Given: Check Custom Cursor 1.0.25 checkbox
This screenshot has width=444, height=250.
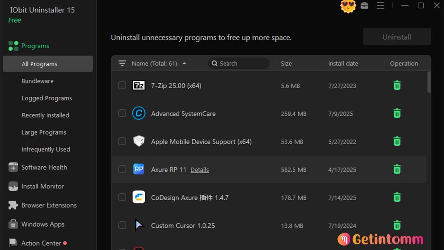Looking at the screenshot, I should pos(122,225).
